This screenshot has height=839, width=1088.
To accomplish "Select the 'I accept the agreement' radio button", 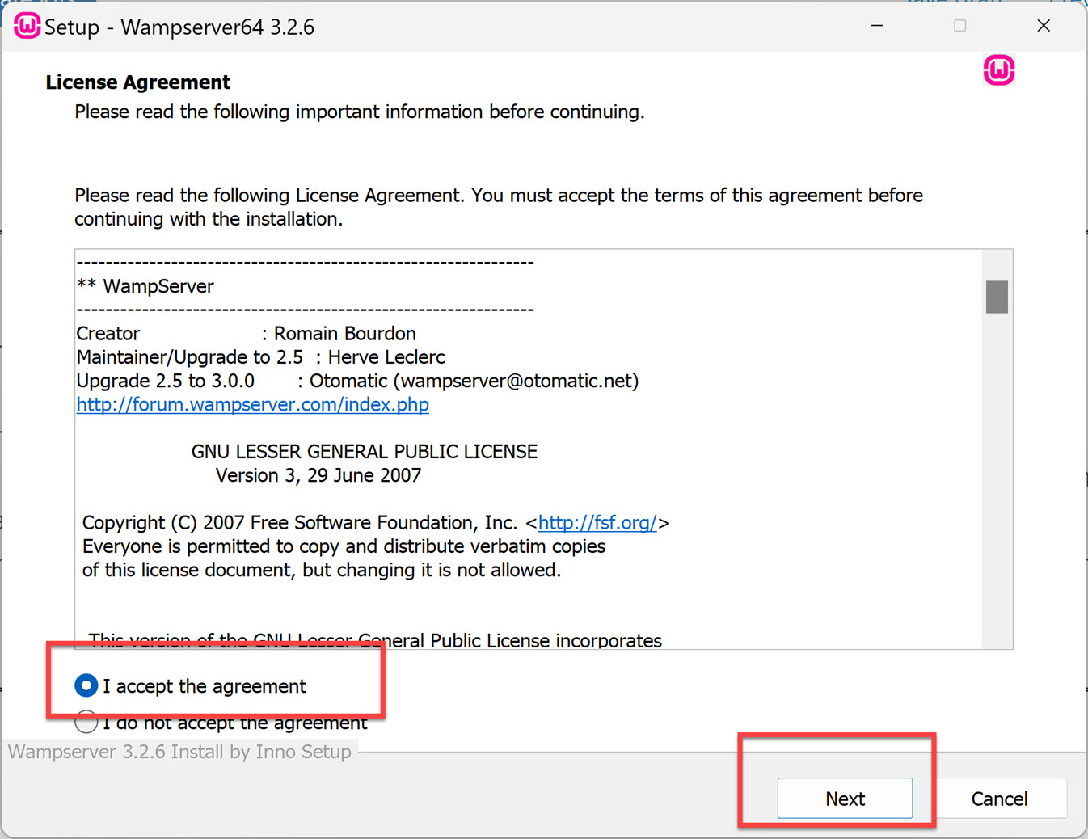I will click(x=86, y=685).
